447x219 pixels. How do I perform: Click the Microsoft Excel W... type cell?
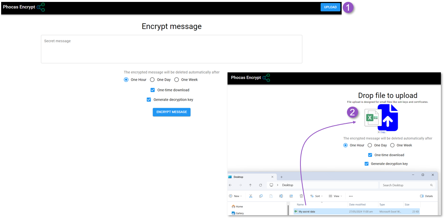(x=390, y=212)
